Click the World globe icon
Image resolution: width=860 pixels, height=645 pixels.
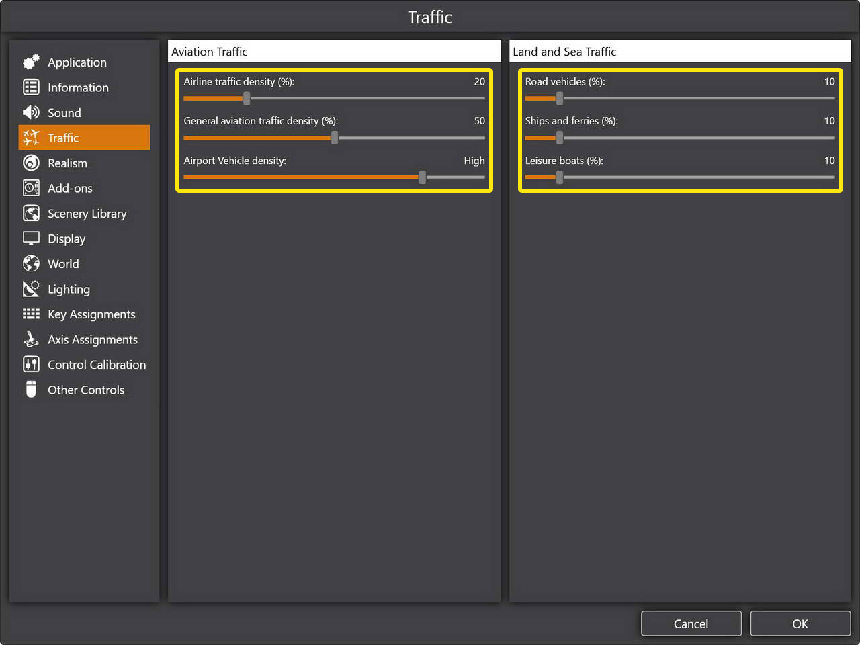click(31, 263)
